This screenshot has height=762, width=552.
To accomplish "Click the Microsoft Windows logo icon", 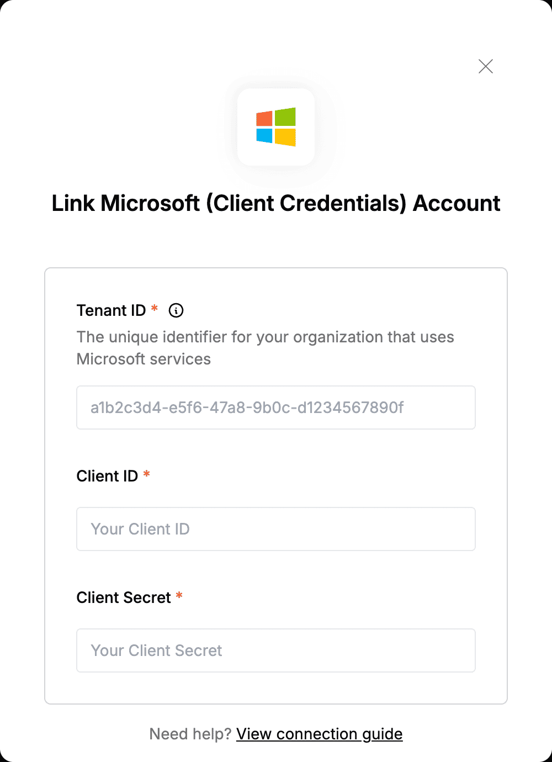I will 276,127.
